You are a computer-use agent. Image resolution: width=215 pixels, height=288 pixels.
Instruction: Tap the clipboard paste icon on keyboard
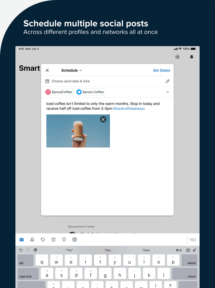[35, 250]
